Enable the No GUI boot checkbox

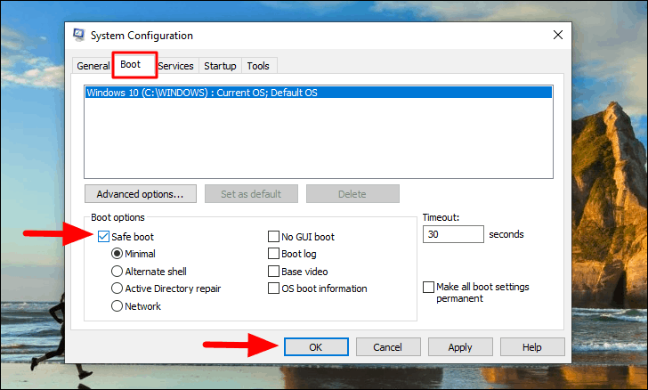tap(273, 237)
